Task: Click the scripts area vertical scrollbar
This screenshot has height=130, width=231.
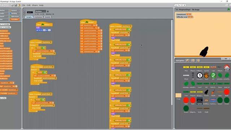Action: tap(172, 62)
